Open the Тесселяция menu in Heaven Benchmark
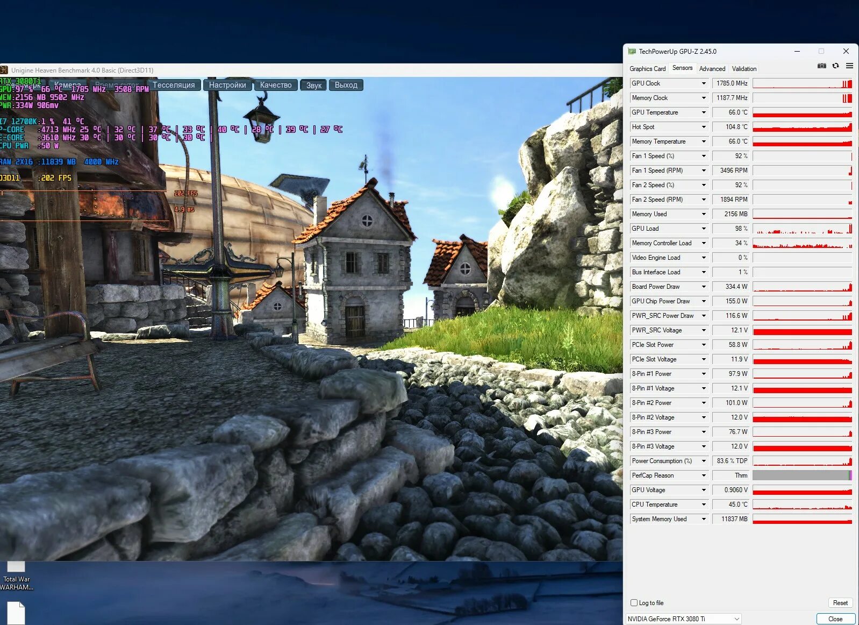The width and height of the screenshot is (859, 625). click(174, 85)
